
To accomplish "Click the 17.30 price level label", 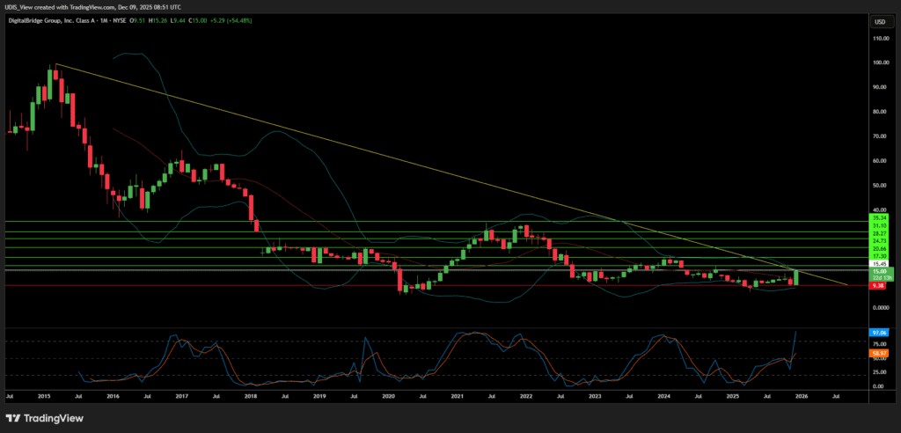I will pos(879,256).
